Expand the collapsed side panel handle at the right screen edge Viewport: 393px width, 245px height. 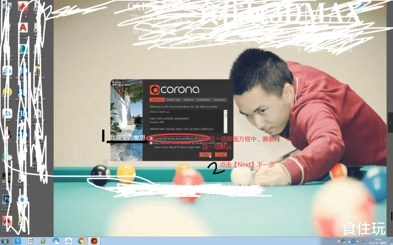pyautogui.click(x=391, y=123)
